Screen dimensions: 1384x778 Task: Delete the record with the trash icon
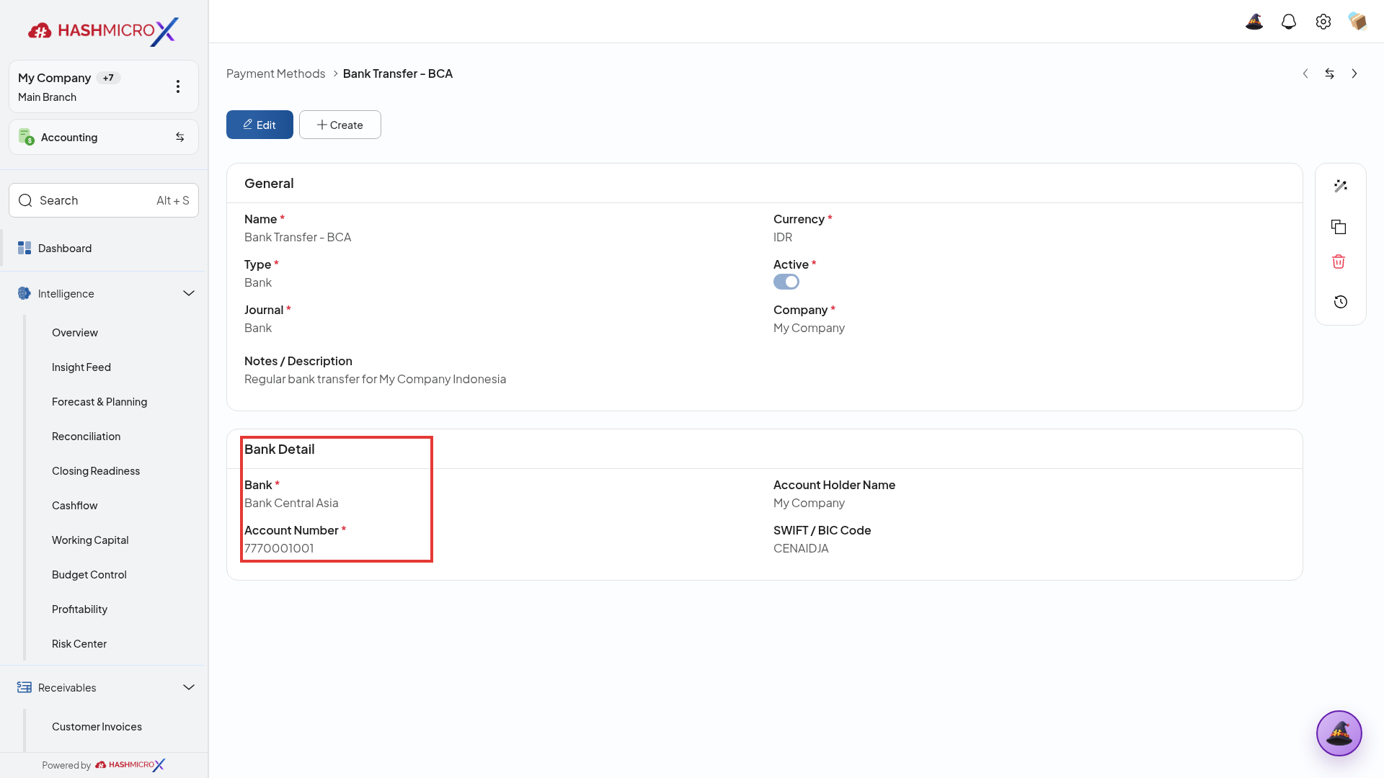(1339, 261)
